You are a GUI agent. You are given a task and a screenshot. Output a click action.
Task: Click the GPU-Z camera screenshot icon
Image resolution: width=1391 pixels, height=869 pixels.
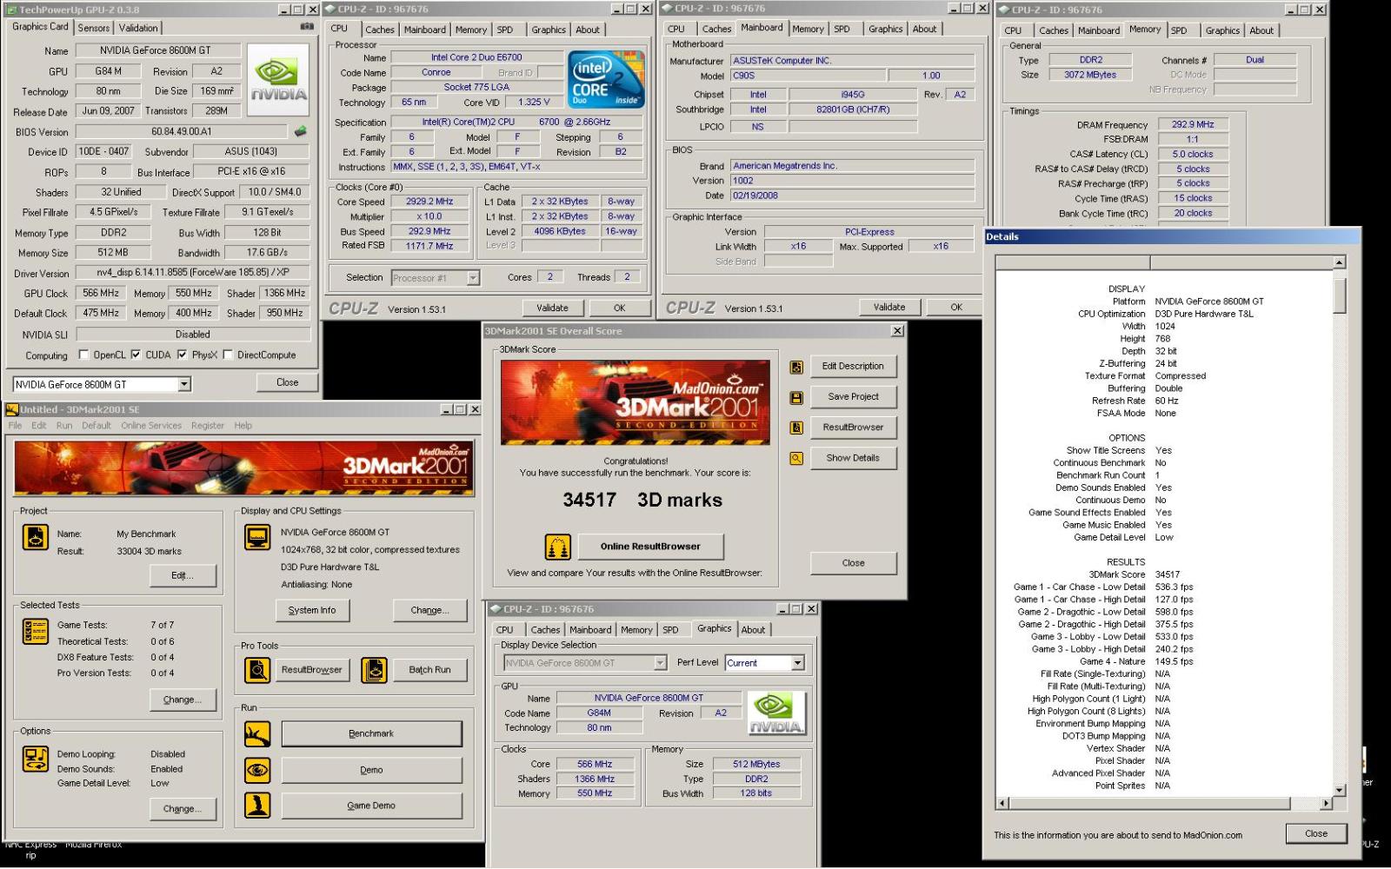coord(306,27)
